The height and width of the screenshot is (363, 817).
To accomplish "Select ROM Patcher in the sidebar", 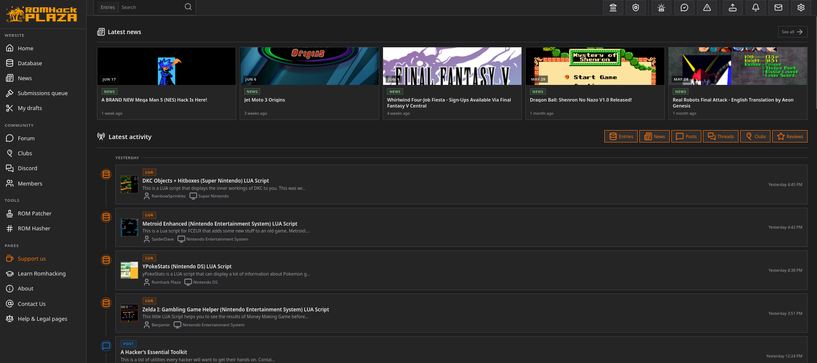I will (35, 213).
